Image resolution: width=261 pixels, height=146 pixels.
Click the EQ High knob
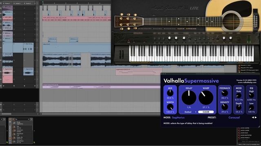point(251,95)
